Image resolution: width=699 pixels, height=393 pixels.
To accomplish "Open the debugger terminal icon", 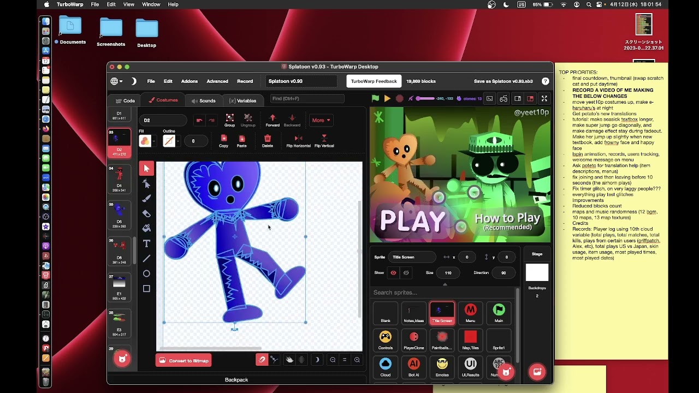I will point(490,99).
